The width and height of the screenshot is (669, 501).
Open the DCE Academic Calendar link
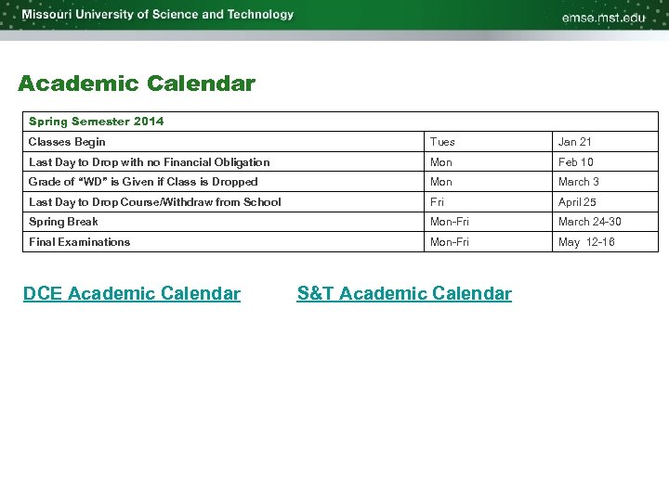click(x=132, y=293)
